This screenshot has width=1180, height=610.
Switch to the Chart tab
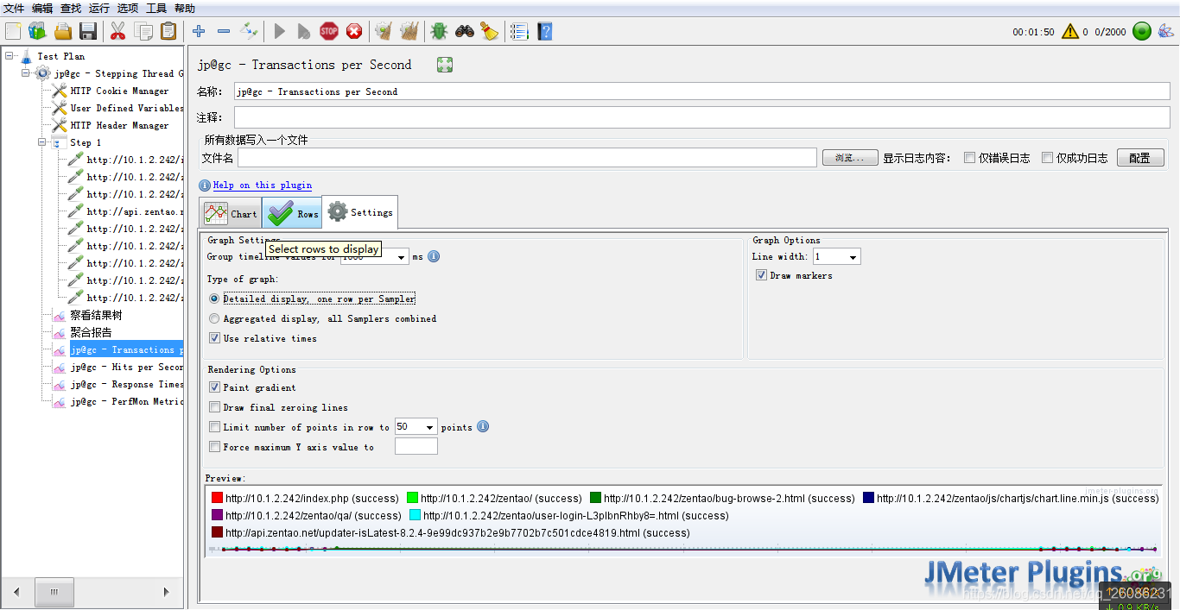[x=231, y=214]
